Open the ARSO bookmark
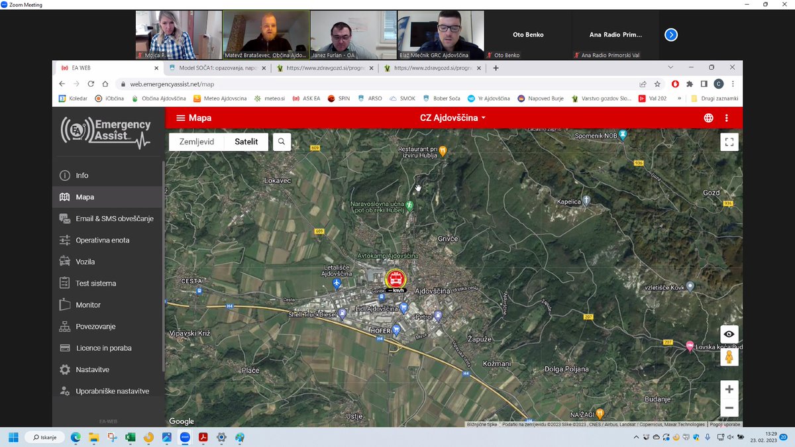This screenshot has width=795, height=447. click(x=370, y=98)
